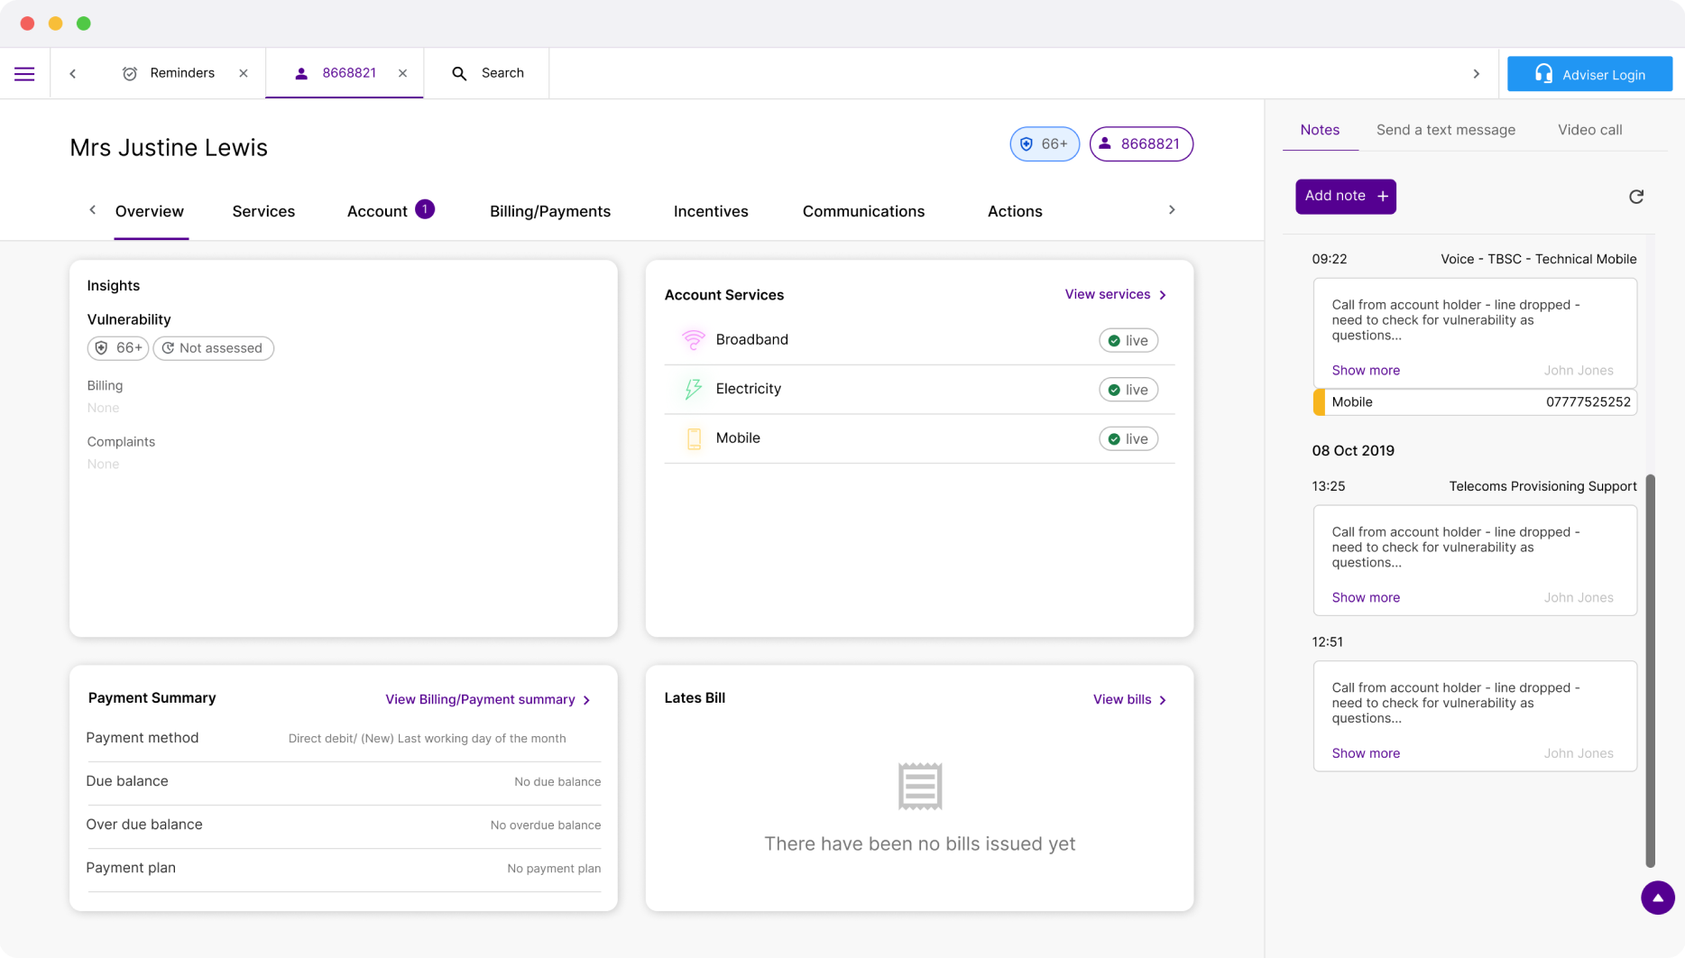Viewport: 1685px width, 958px height.
Task: Advance tabs with top bar right arrow
Action: coord(1477,74)
